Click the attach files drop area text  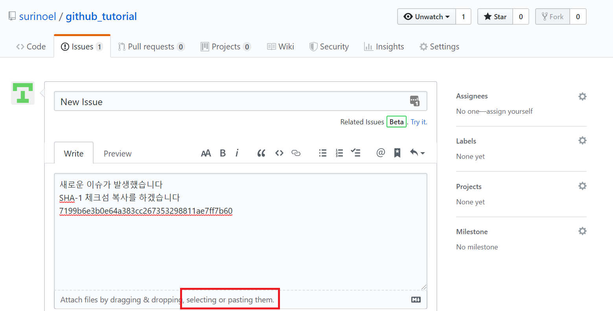pos(167,300)
